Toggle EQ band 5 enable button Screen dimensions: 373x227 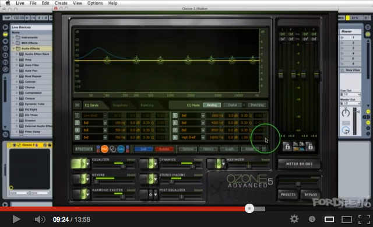pyautogui.click(x=175, y=116)
